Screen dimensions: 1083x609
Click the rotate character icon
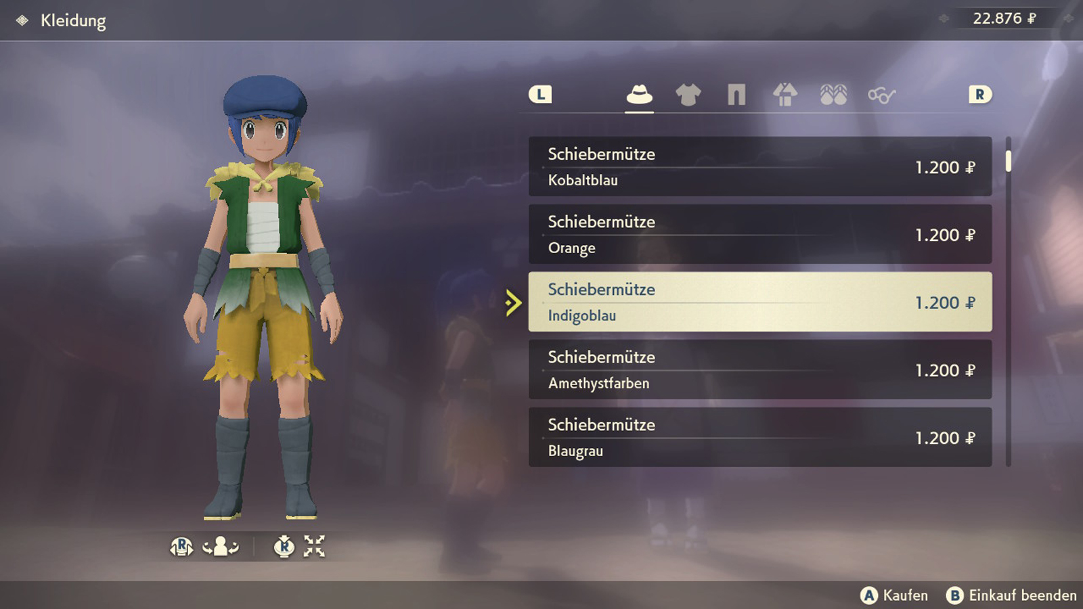click(x=221, y=546)
